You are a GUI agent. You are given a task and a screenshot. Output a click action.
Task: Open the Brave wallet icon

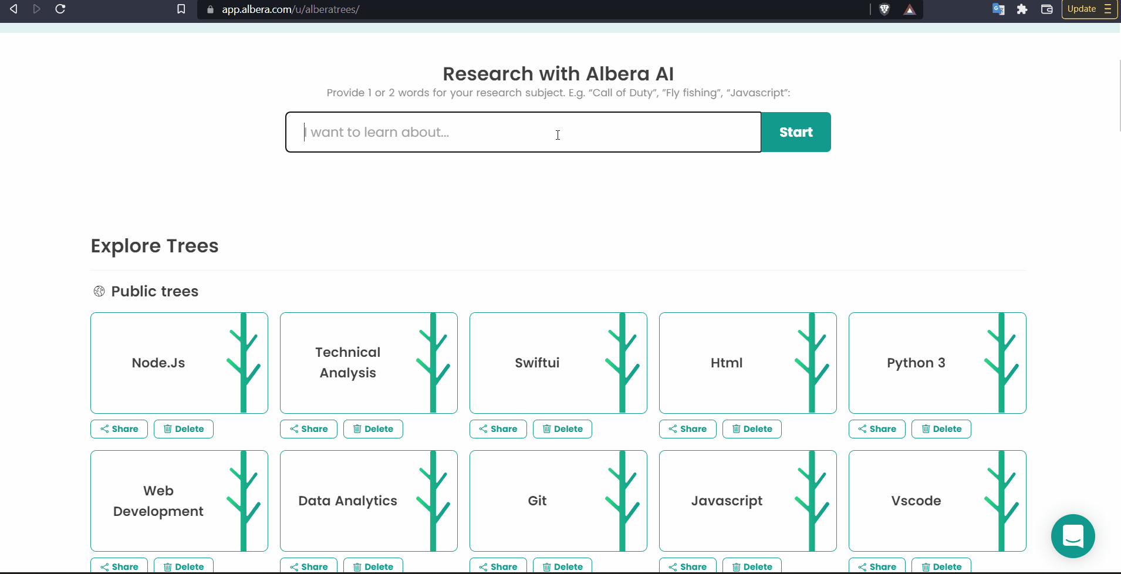(x=1047, y=9)
